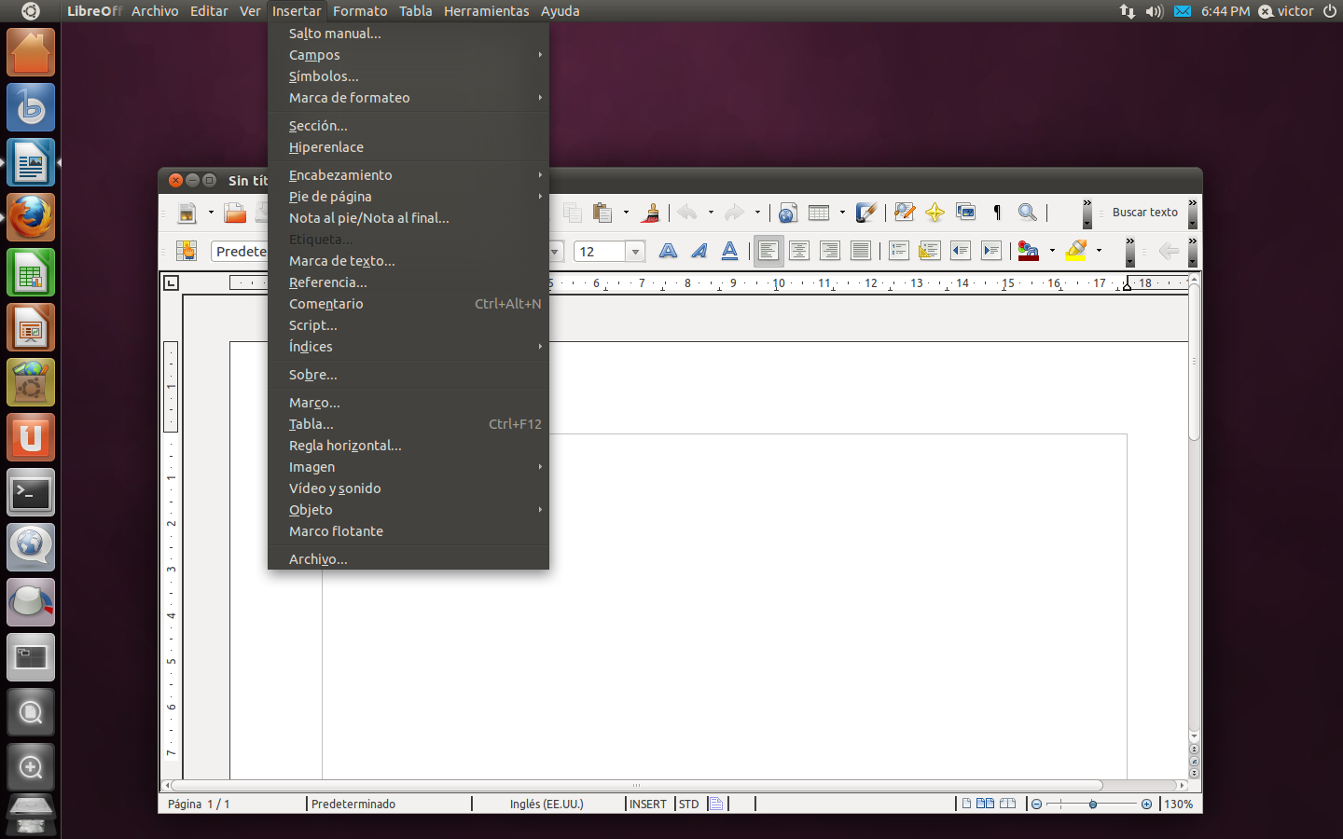Image resolution: width=1343 pixels, height=839 pixels.
Task: Open Styles and Formatting icon
Action: click(187, 251)
